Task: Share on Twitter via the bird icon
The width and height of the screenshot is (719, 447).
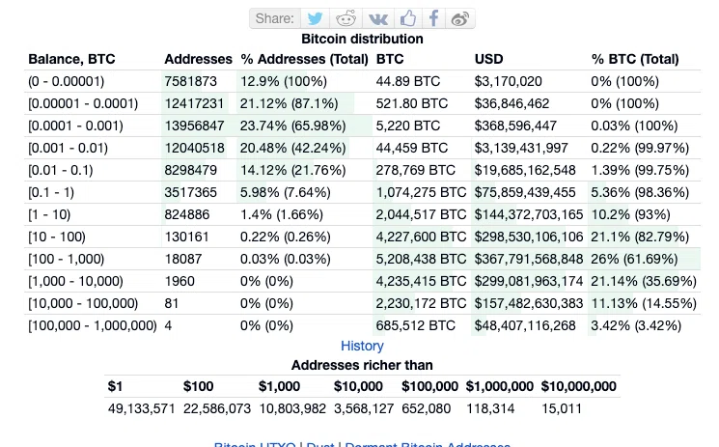Action: 315,18
